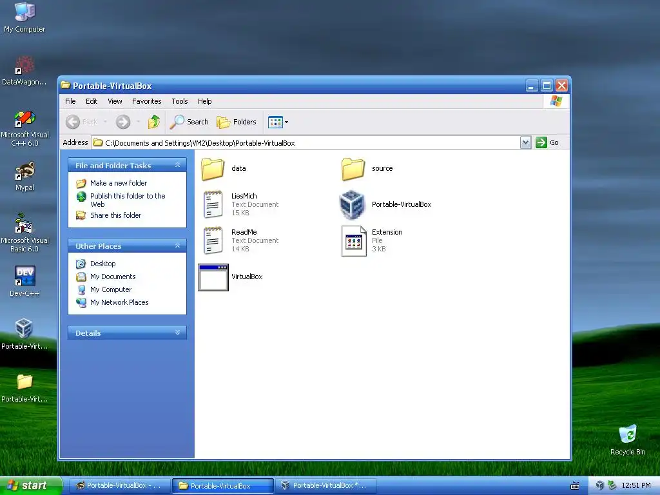
Task: Open the Favorites menu
Action: [x=146, y=101]
